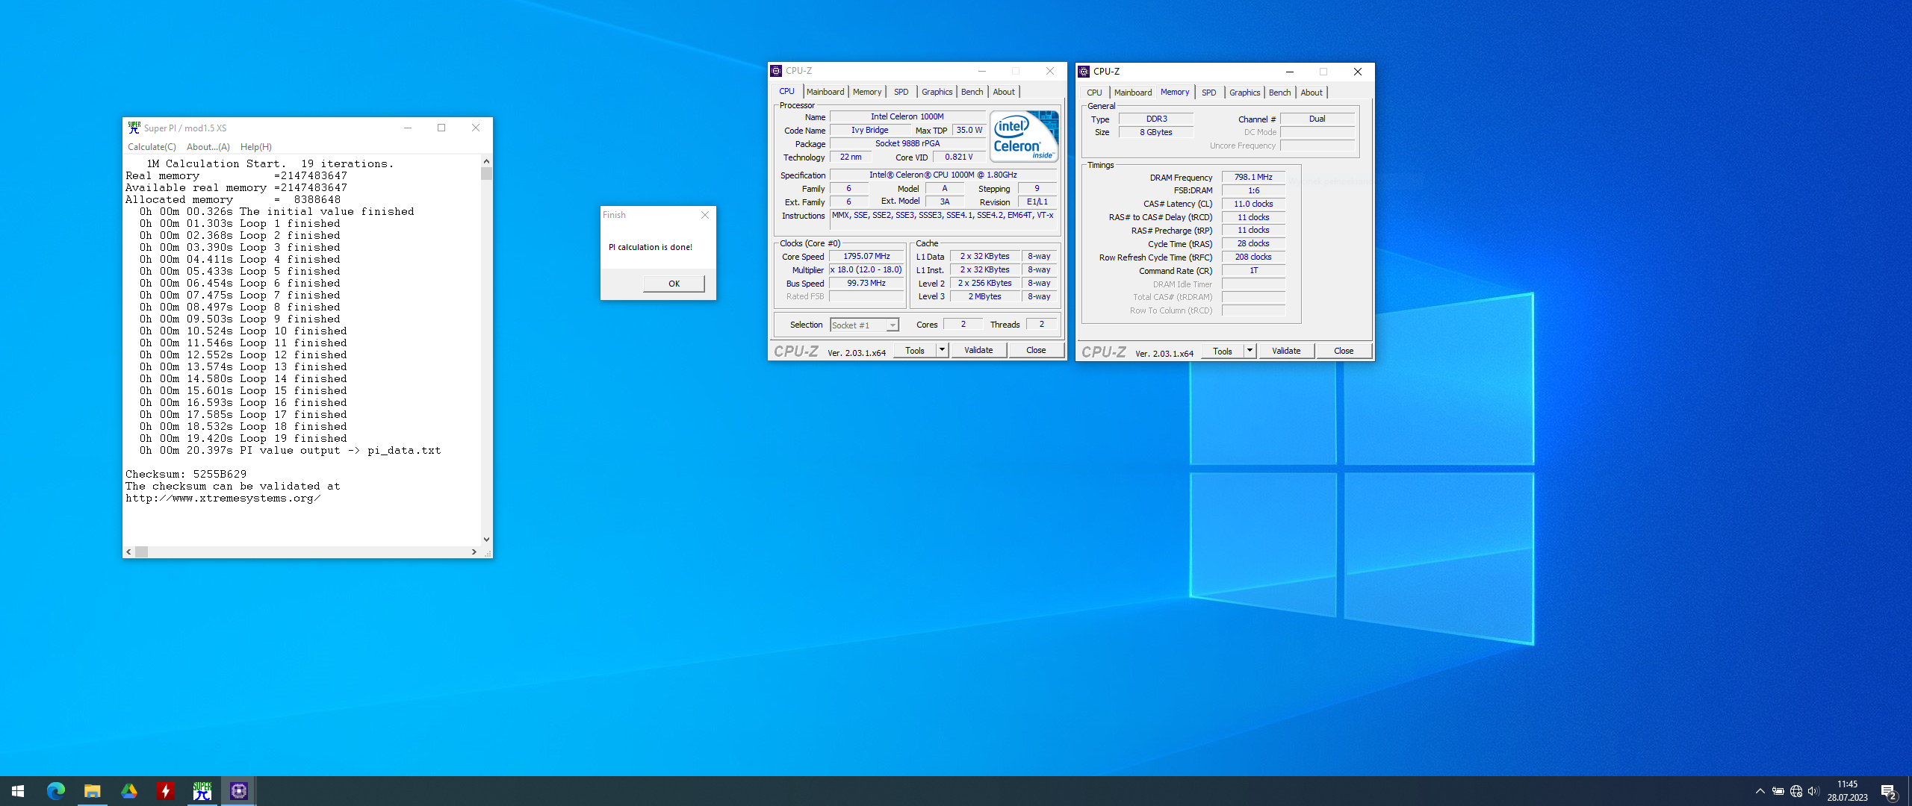Image resolution: width=1912 pixels, height=806 pixels.
Task: Expand Tools dropdown arrow in left CPU-Z
Action: click(942, 350)
